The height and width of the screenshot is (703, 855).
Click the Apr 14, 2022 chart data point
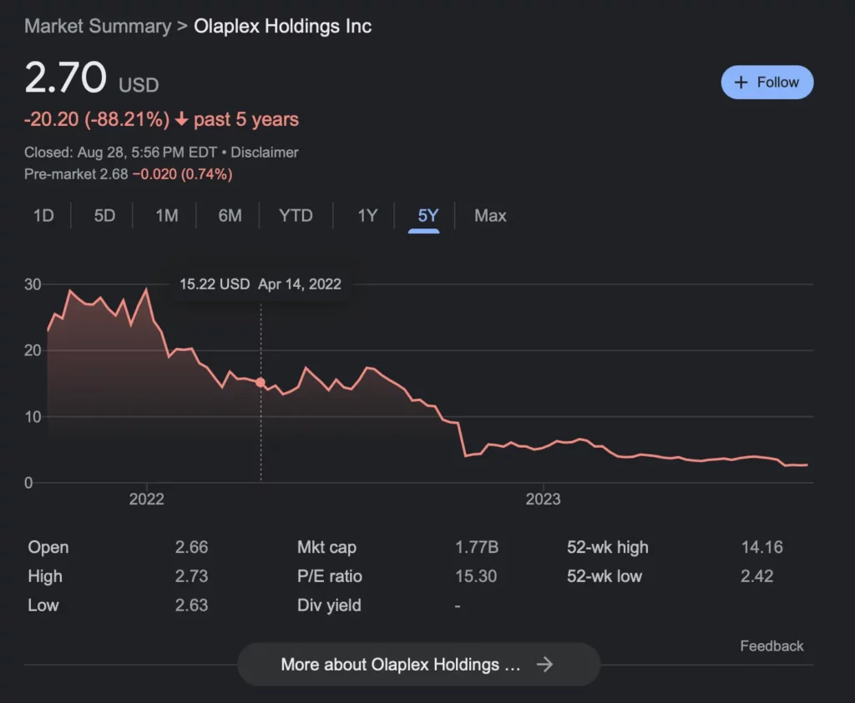point(261,382)
